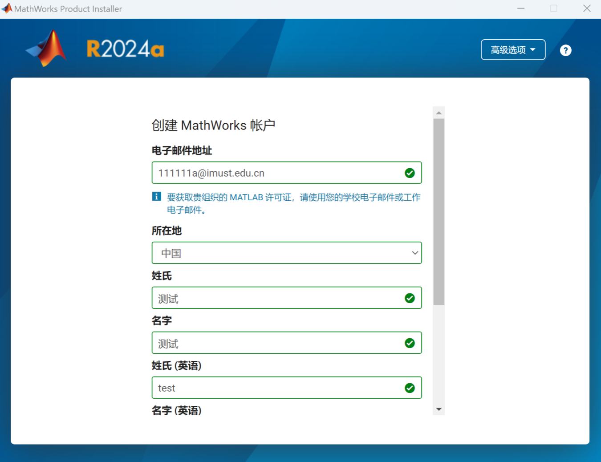Click the validation checkmark beside 姓氏 field
The image size is (601, 462).
pyautogui.click(x=410, y=298)
